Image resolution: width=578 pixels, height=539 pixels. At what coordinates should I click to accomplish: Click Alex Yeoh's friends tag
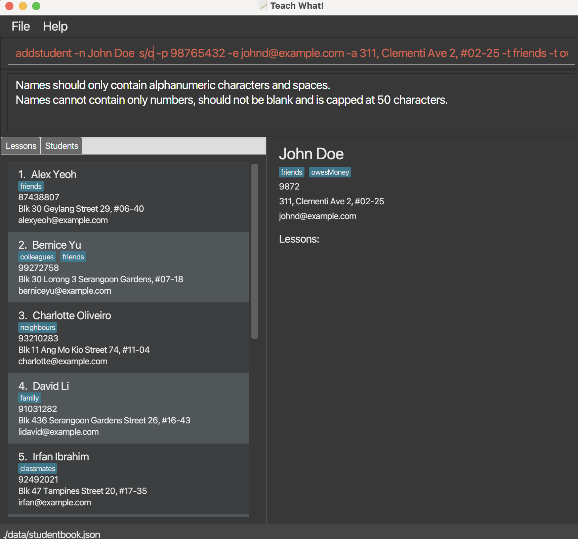(x=31, y=186)
